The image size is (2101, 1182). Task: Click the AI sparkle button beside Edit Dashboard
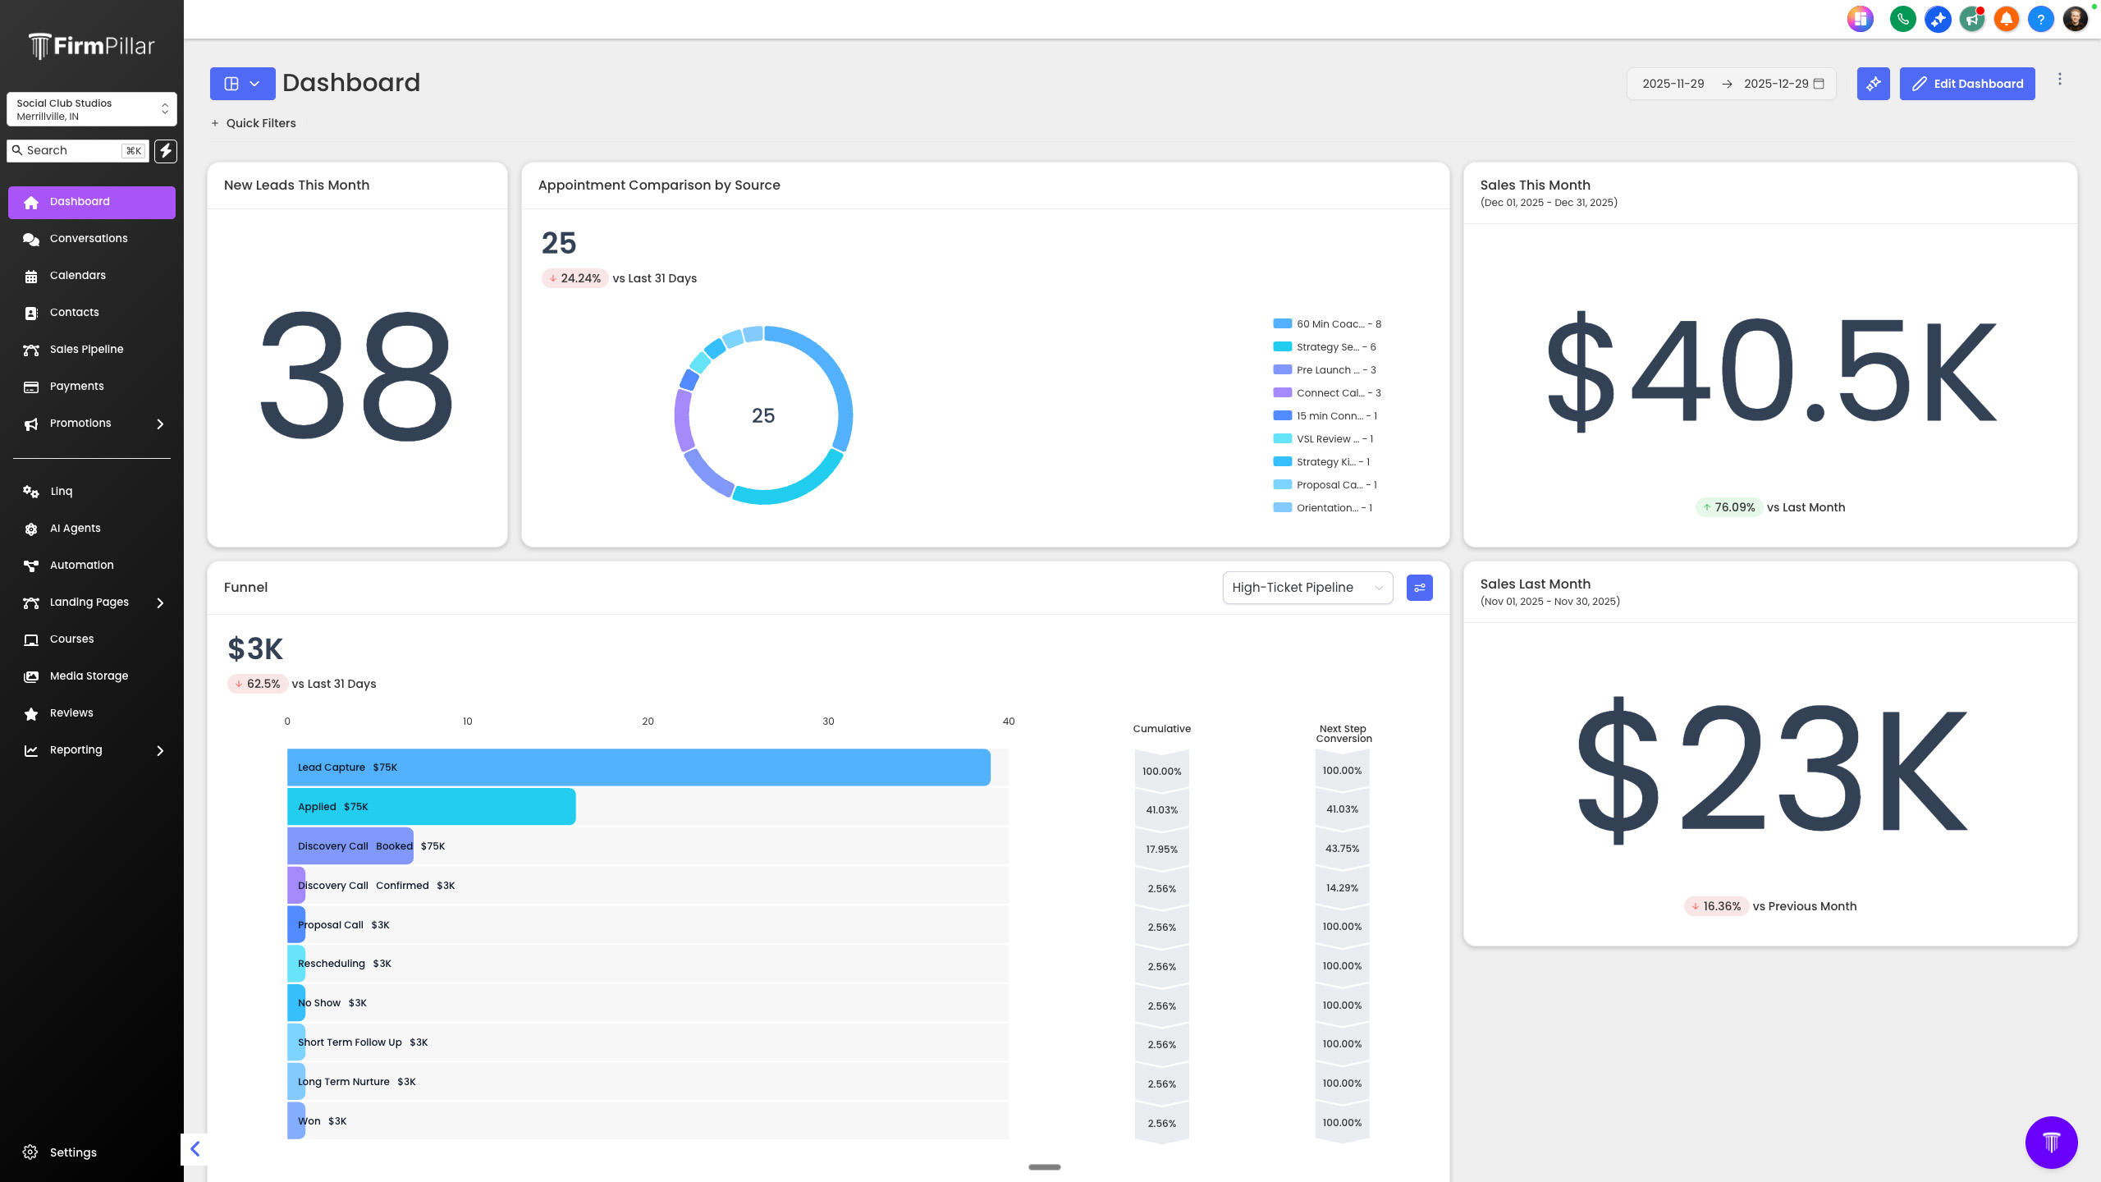(1873, 84)
